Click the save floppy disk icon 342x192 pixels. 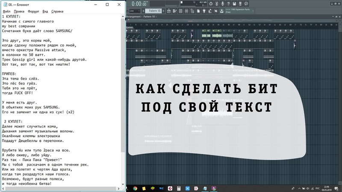click(234, 3)
